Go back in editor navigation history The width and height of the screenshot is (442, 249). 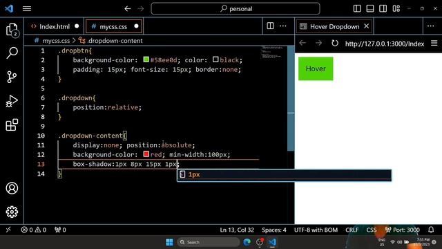pyautogui.click(x=128, y=9)
